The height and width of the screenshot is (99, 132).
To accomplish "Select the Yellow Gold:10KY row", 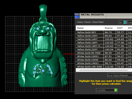I will [x=104, y=36].
